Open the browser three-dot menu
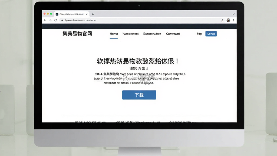This screenshot has height=156, width=277. pyautogui.click(x=233, y=20)
